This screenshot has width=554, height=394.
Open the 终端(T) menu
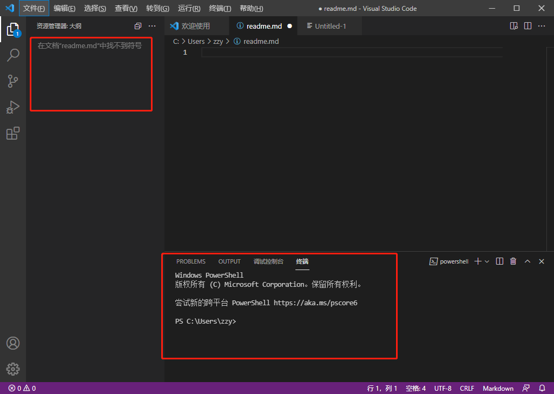click(220, 8)
